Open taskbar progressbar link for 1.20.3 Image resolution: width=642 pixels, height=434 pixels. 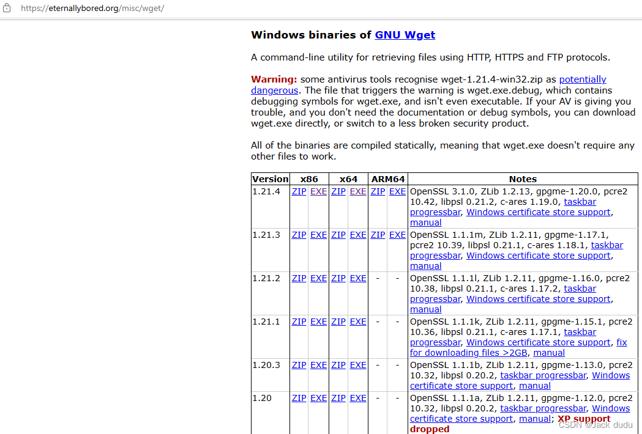(x=543, y=375)
